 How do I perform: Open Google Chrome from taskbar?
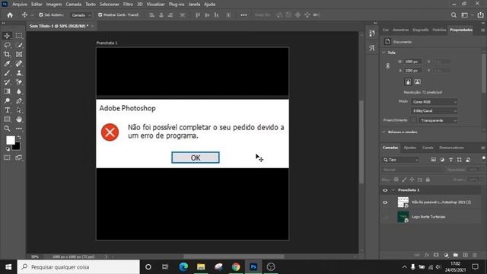point(236,267)
